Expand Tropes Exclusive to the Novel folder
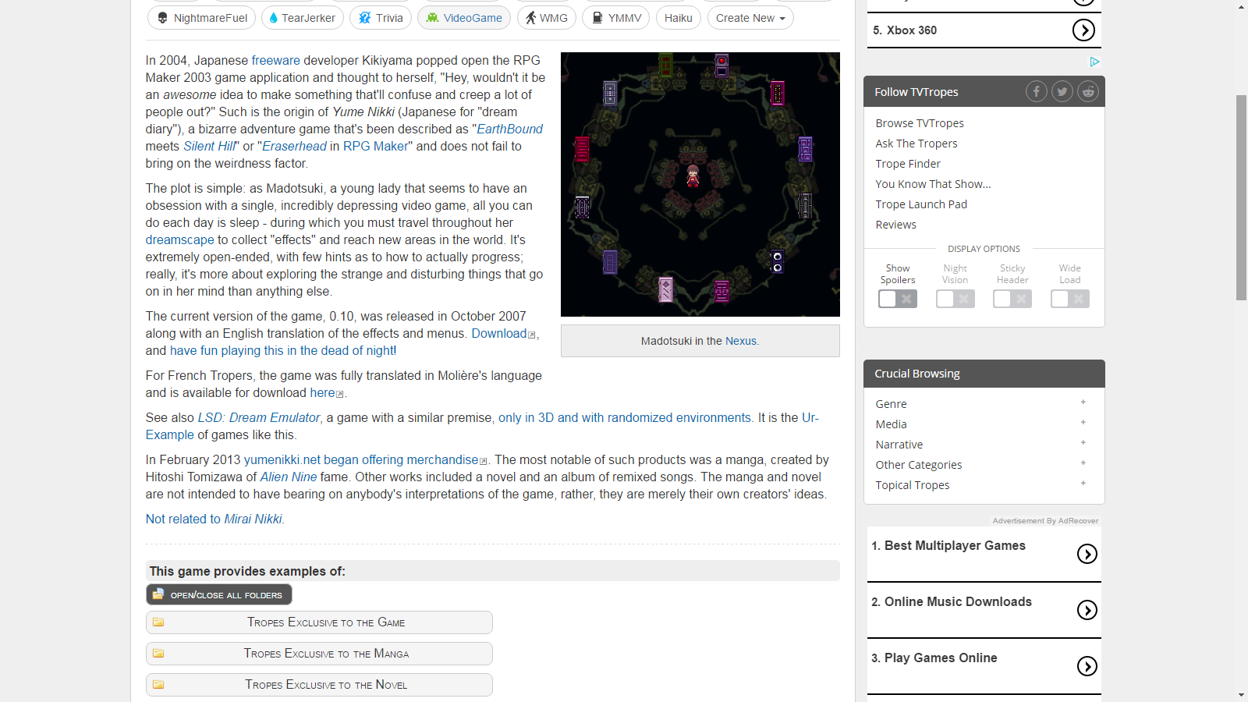This screenshot has height=702, width=1248. coord(319,685)
